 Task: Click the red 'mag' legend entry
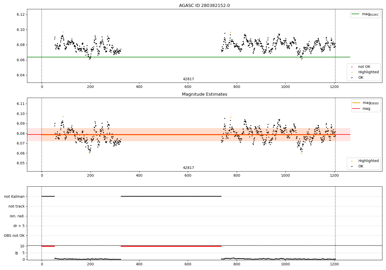[362, 109]
